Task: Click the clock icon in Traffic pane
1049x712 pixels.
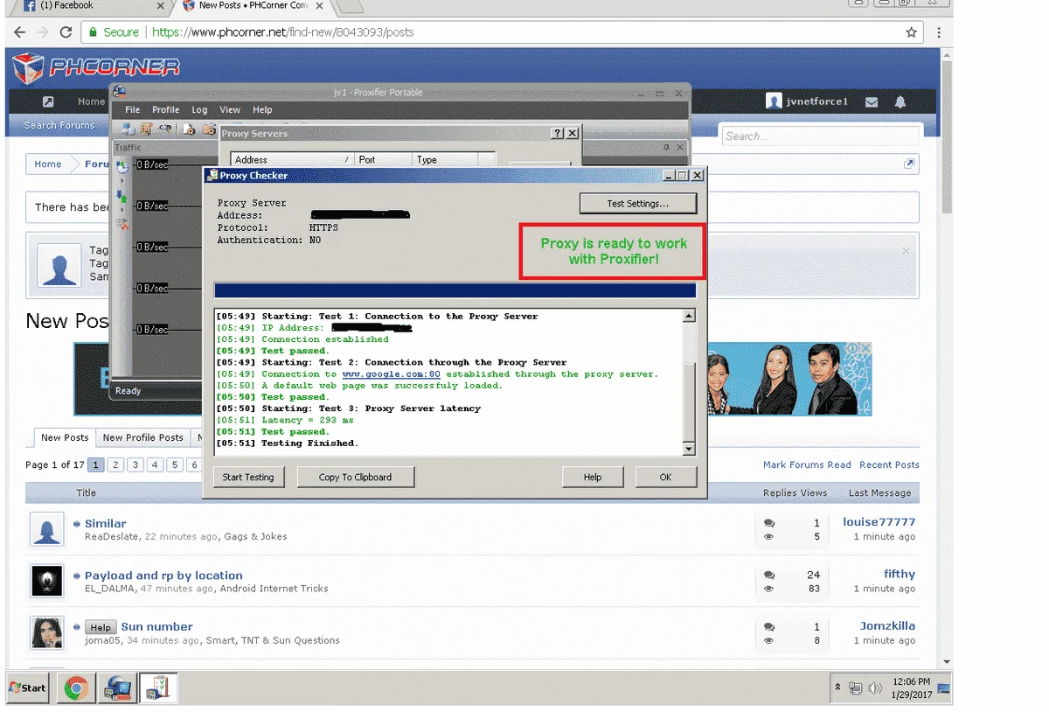Action: click(122, 165)
